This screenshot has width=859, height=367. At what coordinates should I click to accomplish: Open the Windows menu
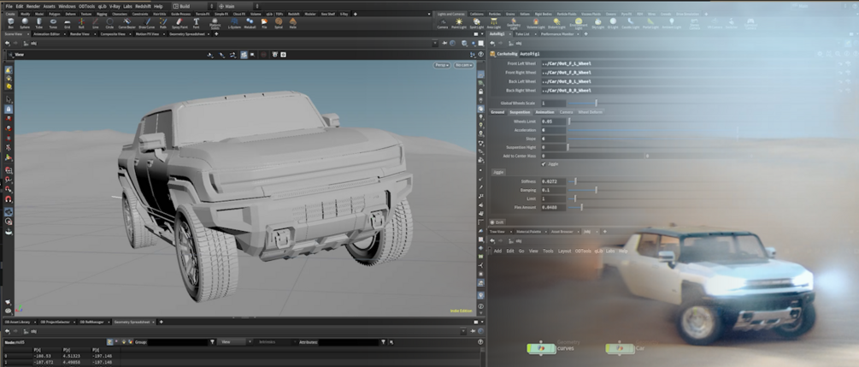pyautogui.click(x=67, y=6)
